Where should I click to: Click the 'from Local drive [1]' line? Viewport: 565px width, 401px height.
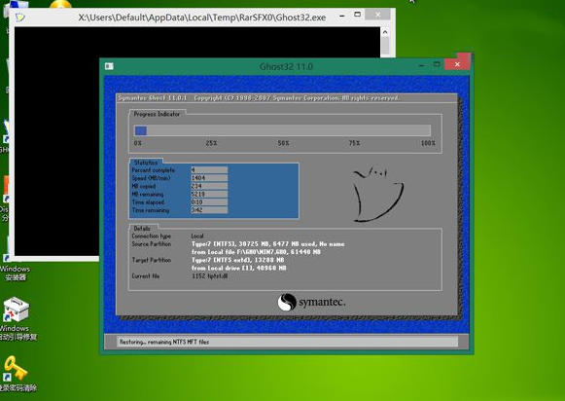239,268
